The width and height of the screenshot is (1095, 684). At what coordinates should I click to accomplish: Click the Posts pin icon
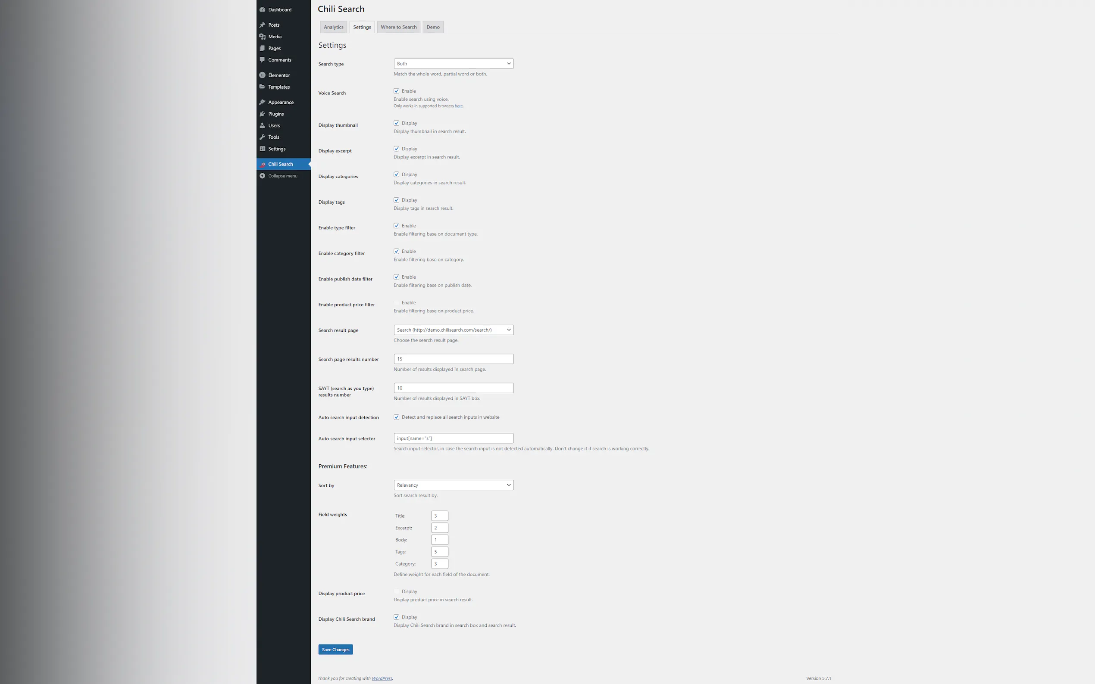coord(262,25)
